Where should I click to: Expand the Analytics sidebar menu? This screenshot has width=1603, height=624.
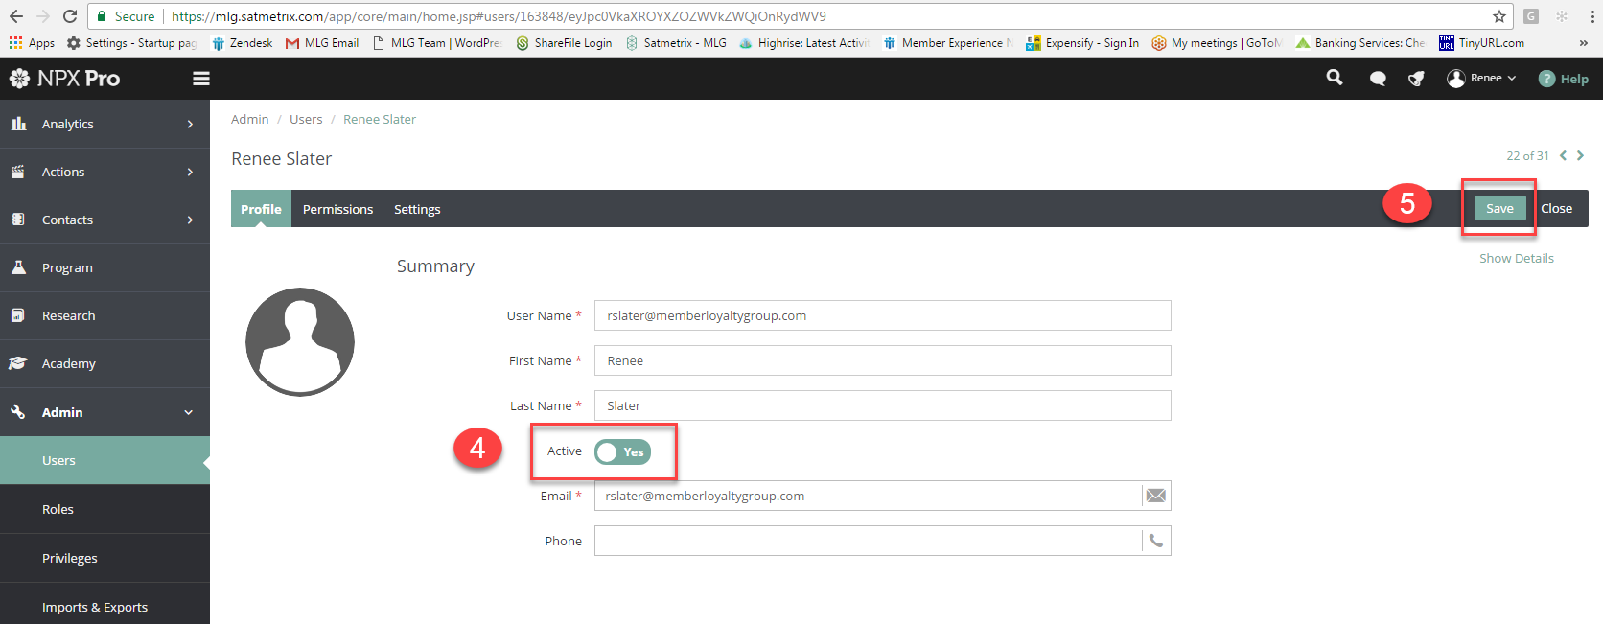click(x=105, y=124)
